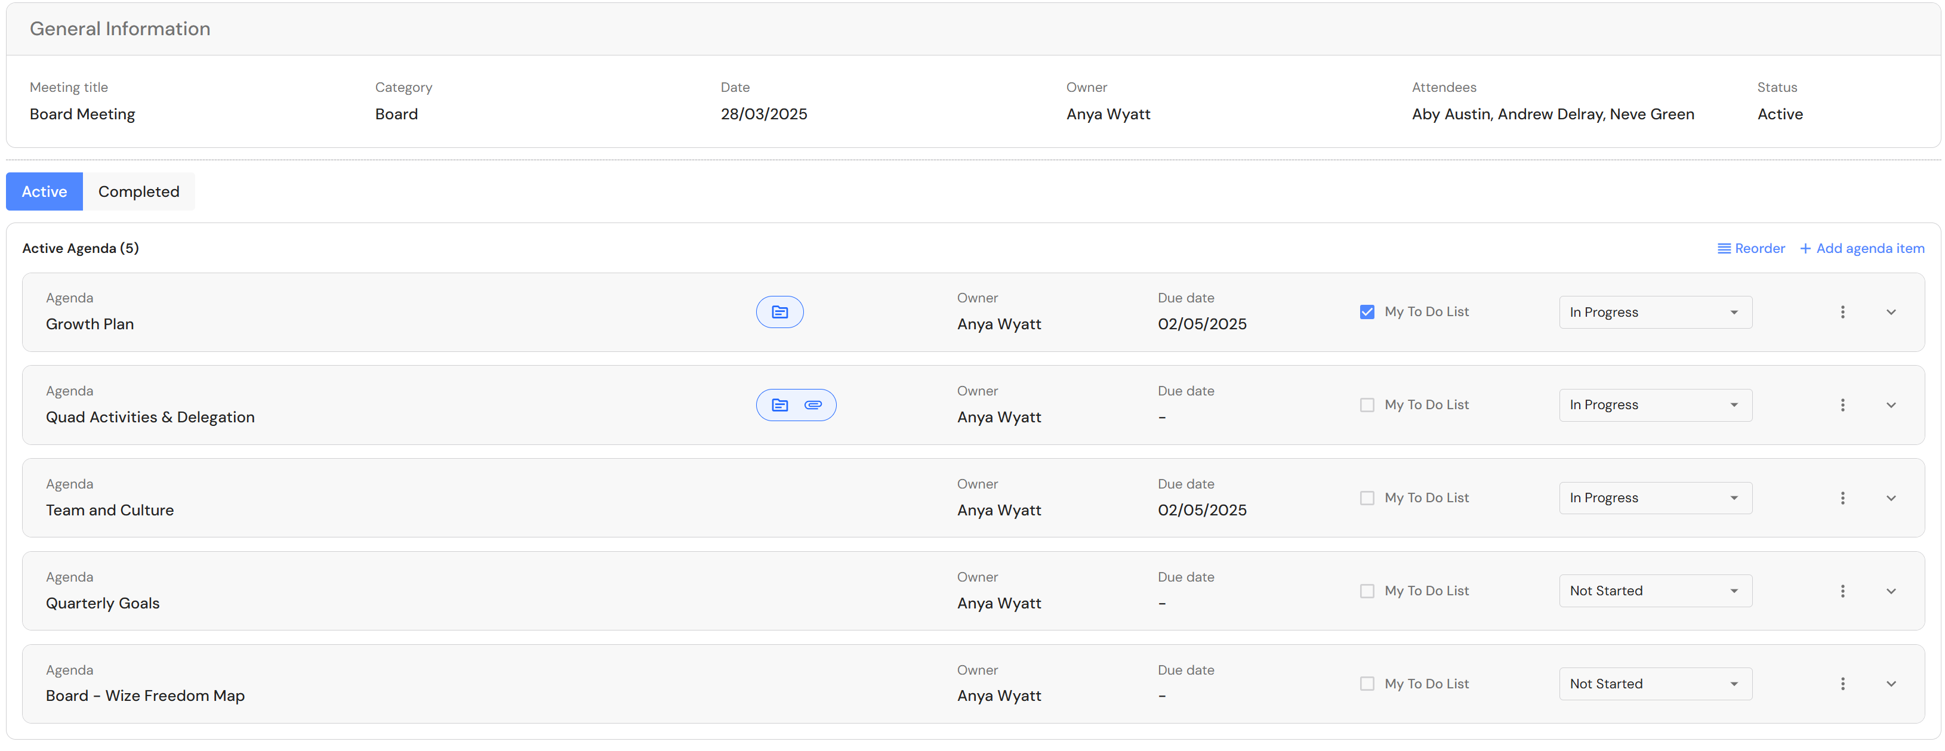
Task: Uncheck My To Do List for Growth Plan
Action: click(1367, 312)
